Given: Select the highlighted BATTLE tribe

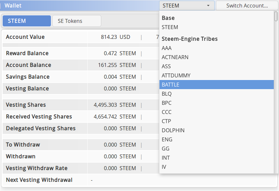Looking at the screenshot, I should (216, 85).
